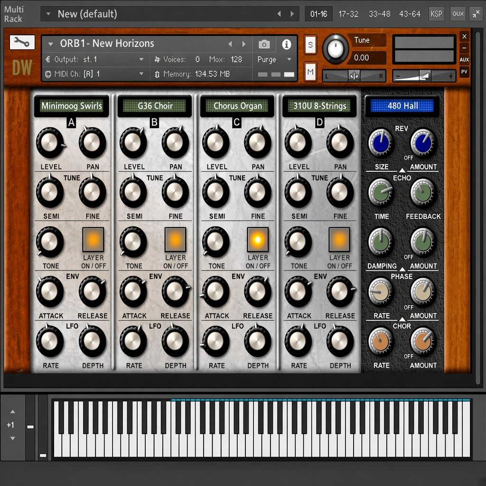The height and width of the screenshot is (486, 486).
Task: Click layer A TONE knob
Action: coord(49,242)
